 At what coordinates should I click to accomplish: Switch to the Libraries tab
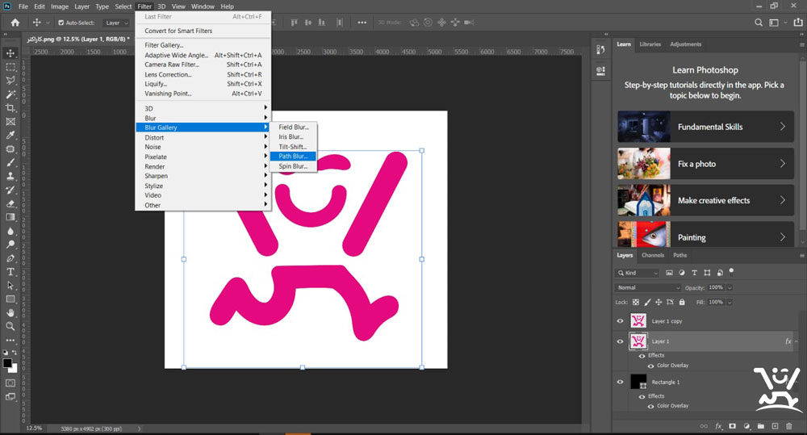[x=650, y=44]
